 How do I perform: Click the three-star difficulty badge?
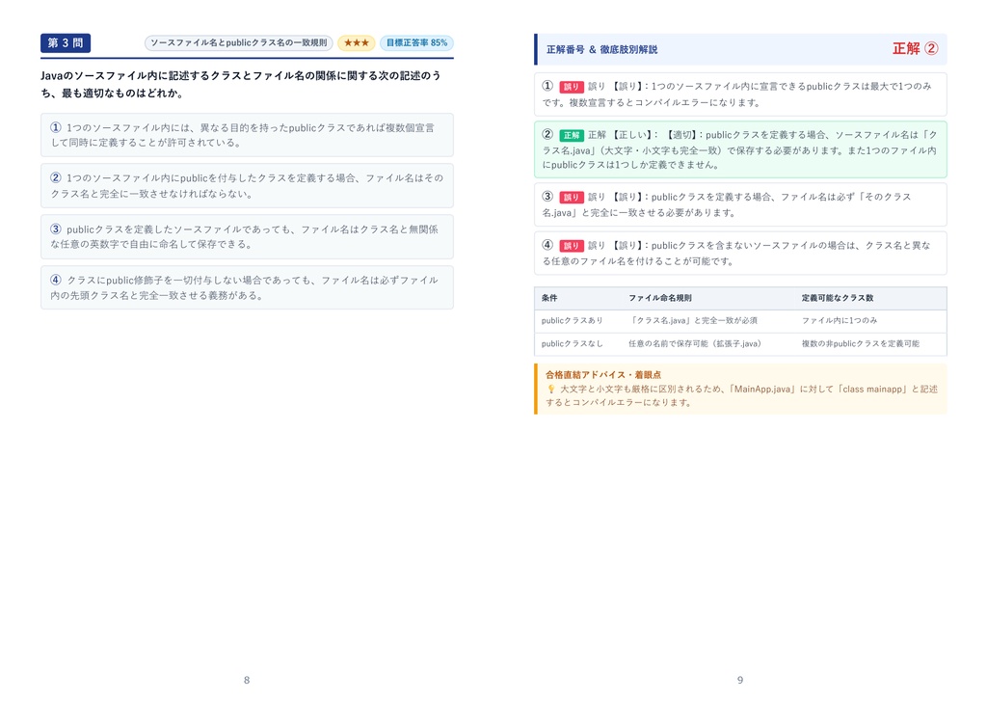click(357, 42)
